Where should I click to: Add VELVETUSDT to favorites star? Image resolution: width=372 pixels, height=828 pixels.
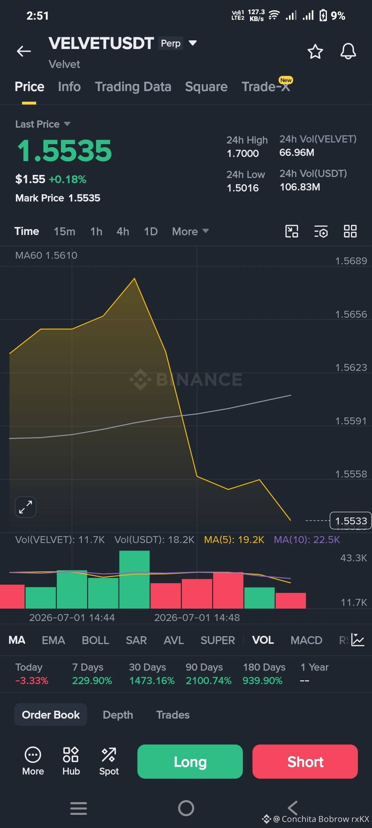point(315,51)
